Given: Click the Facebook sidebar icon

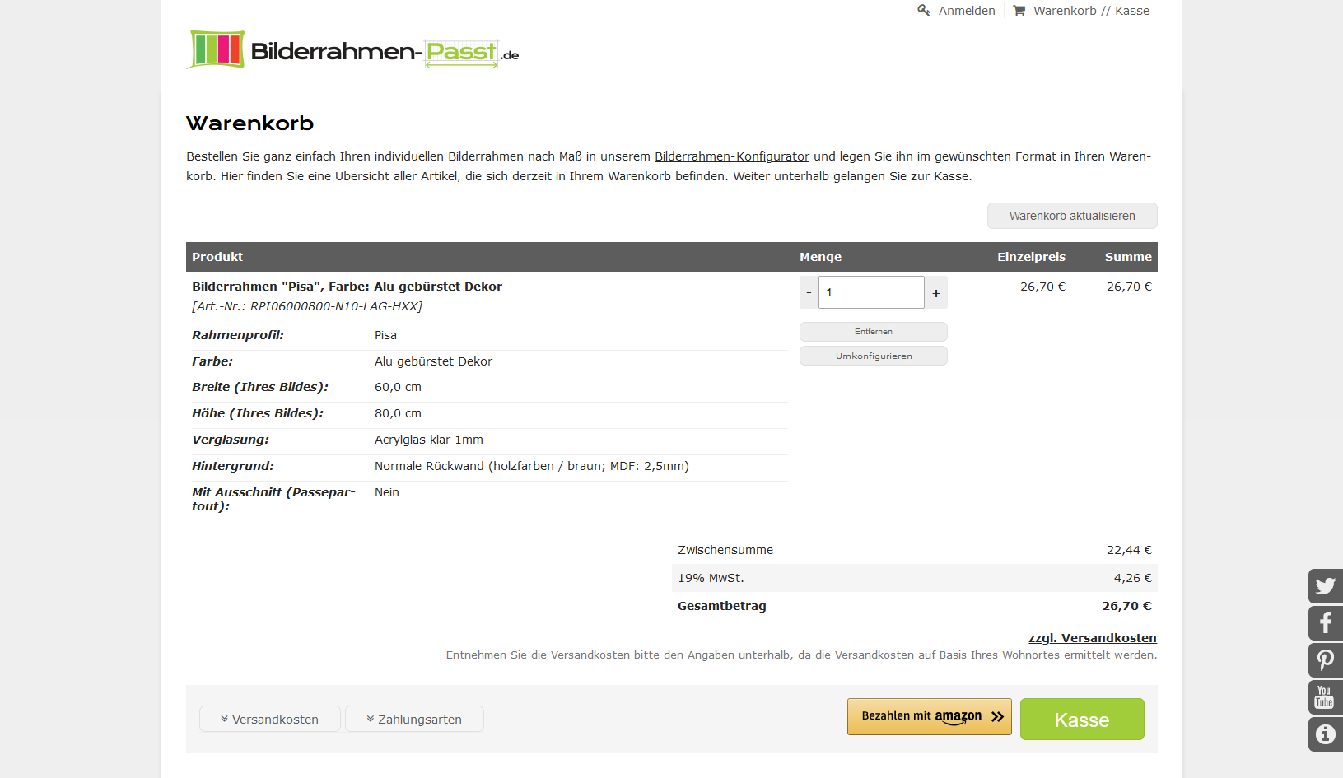Looking at the screenshot, I should (x=1325, y=622).
